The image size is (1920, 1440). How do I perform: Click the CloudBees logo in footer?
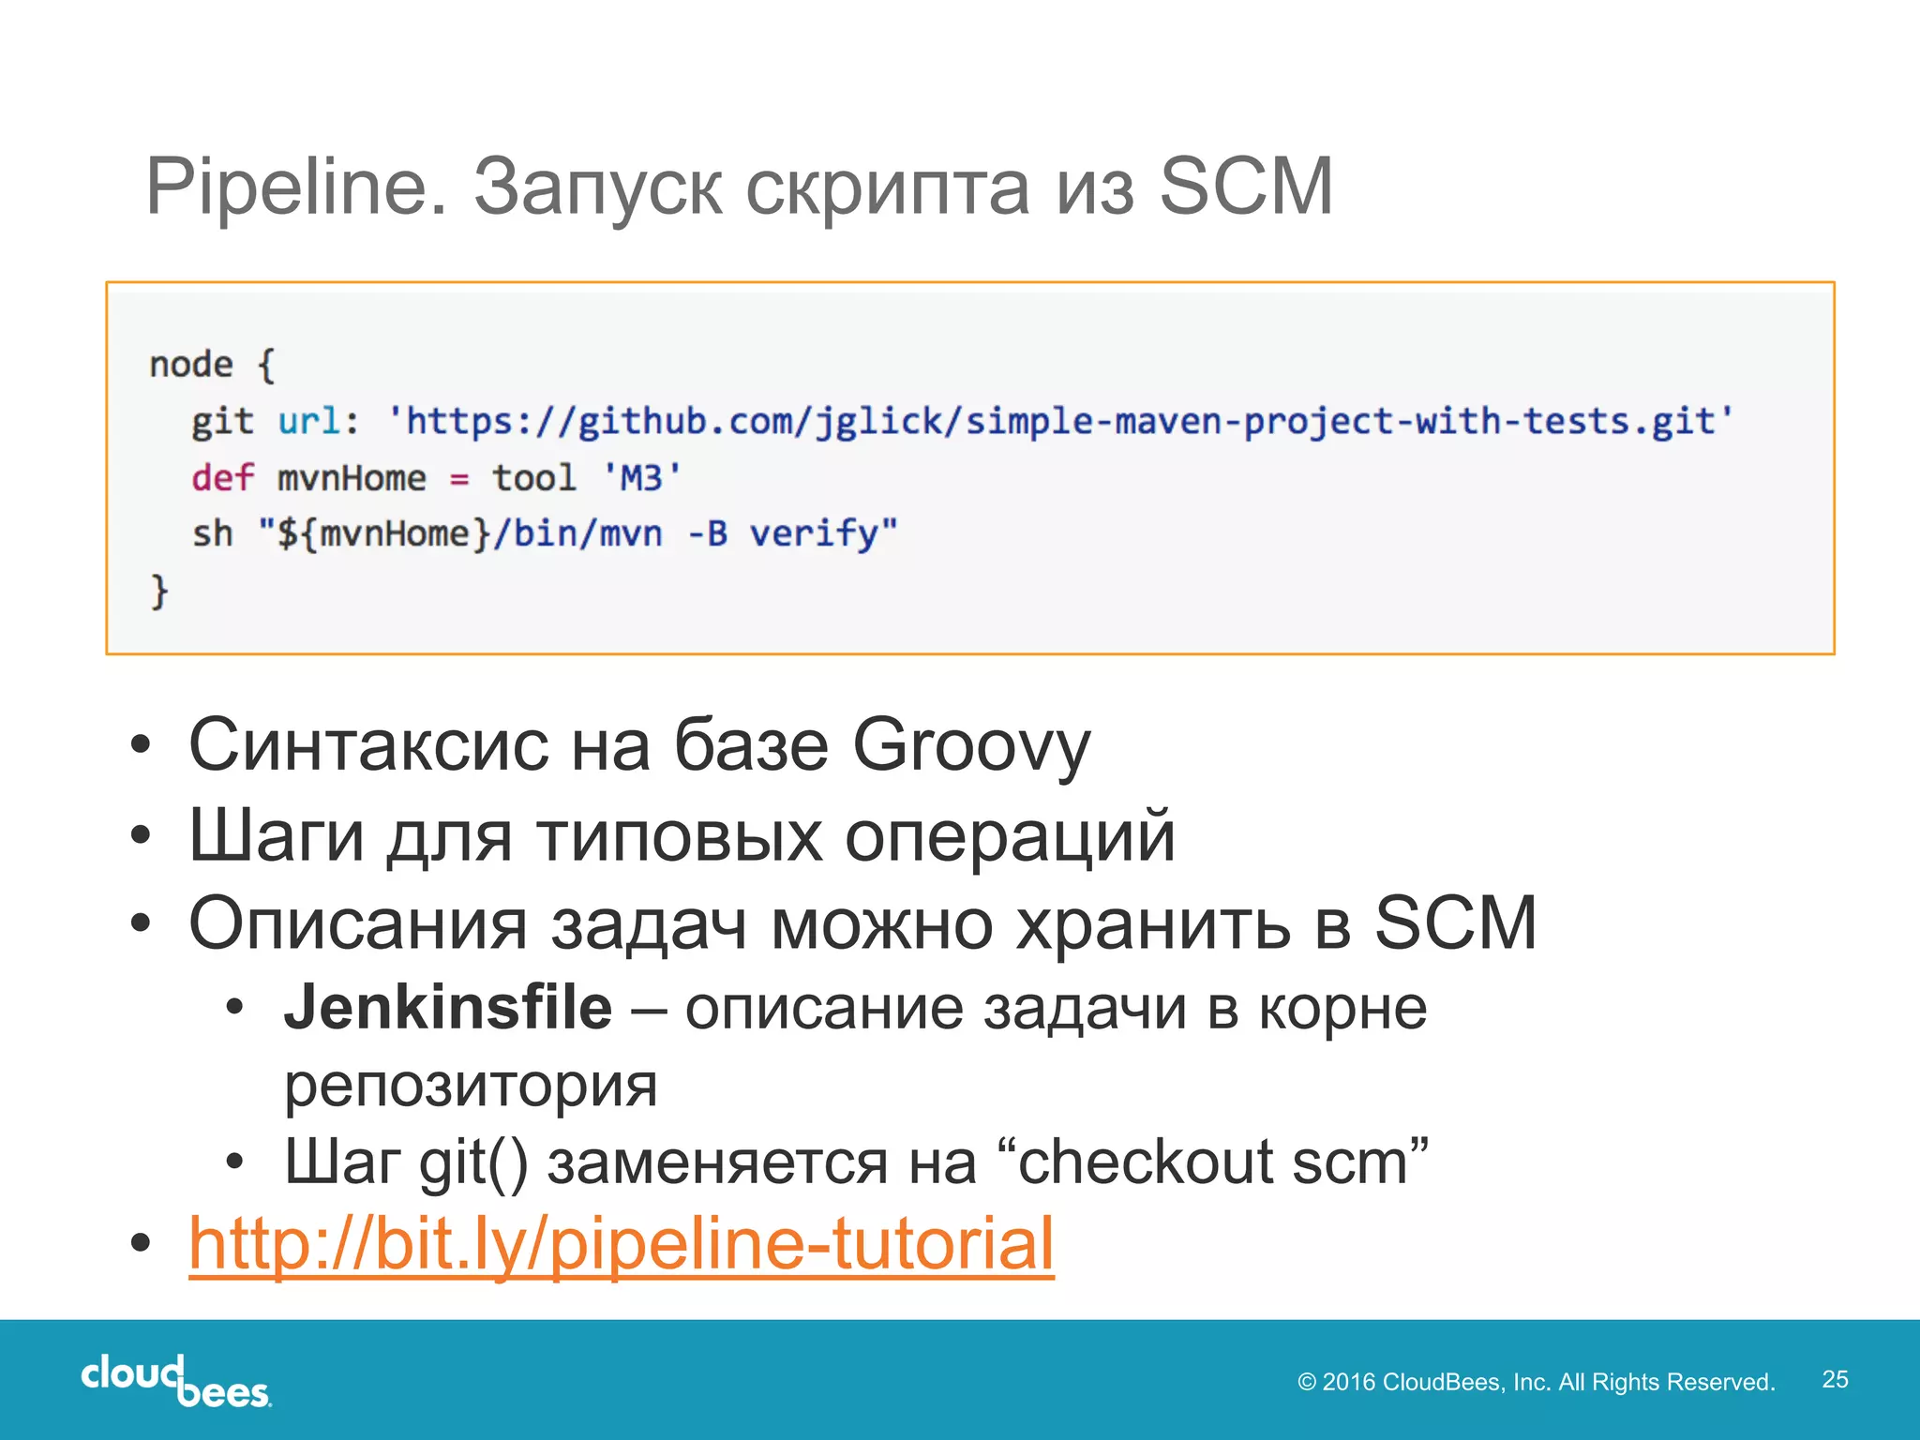176,1381
